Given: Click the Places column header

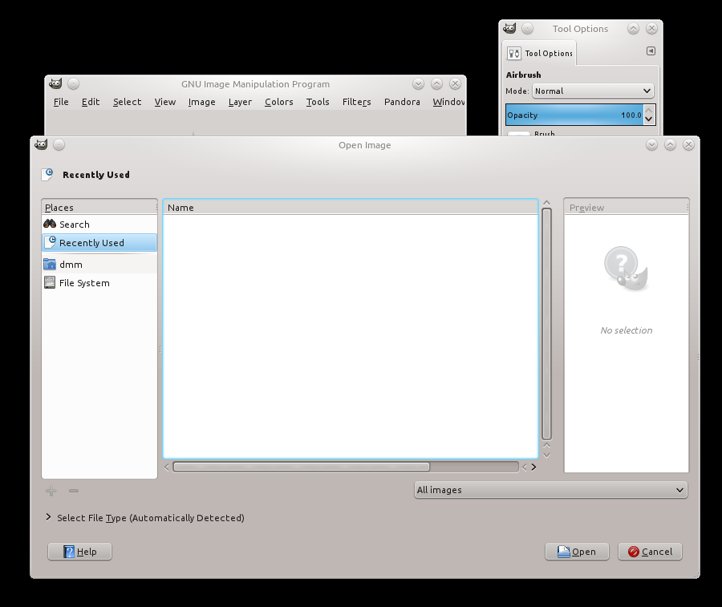Looking at the screenshot, I should click(99, 208).
